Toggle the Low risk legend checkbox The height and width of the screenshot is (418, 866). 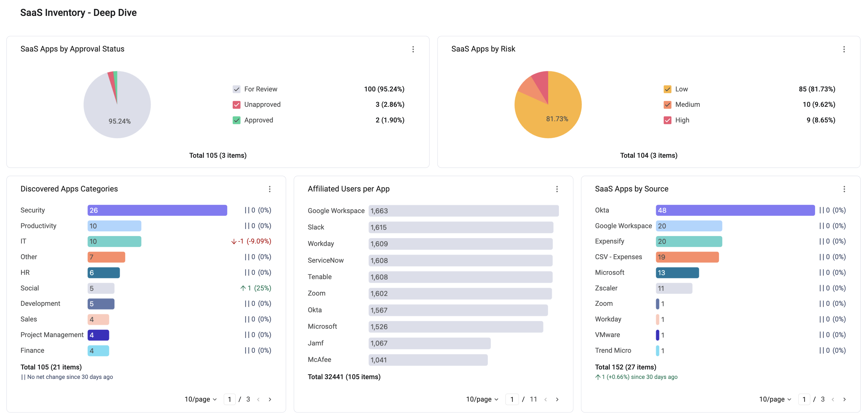667,89
